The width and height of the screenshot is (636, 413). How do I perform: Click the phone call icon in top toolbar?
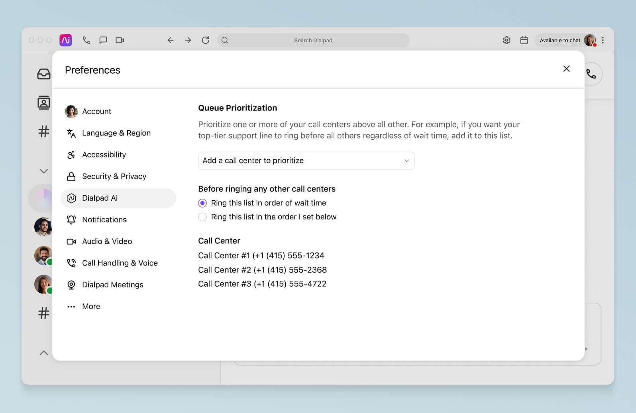pos(86,40)
